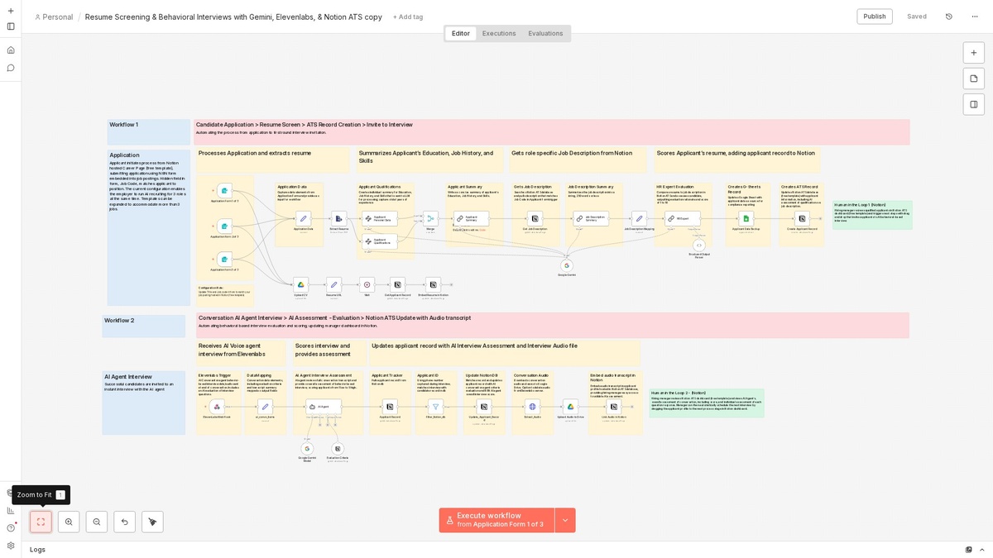Zoom out of the workflow canvas

tap(97, 522)
